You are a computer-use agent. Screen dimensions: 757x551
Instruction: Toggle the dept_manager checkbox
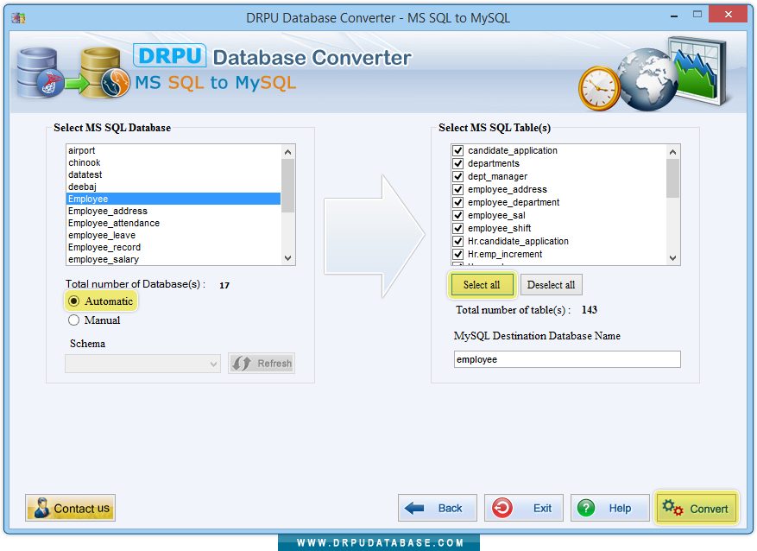(x=458, y=177)
